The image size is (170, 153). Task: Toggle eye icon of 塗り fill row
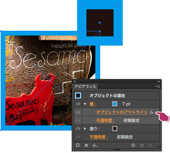tap(78, 129)
